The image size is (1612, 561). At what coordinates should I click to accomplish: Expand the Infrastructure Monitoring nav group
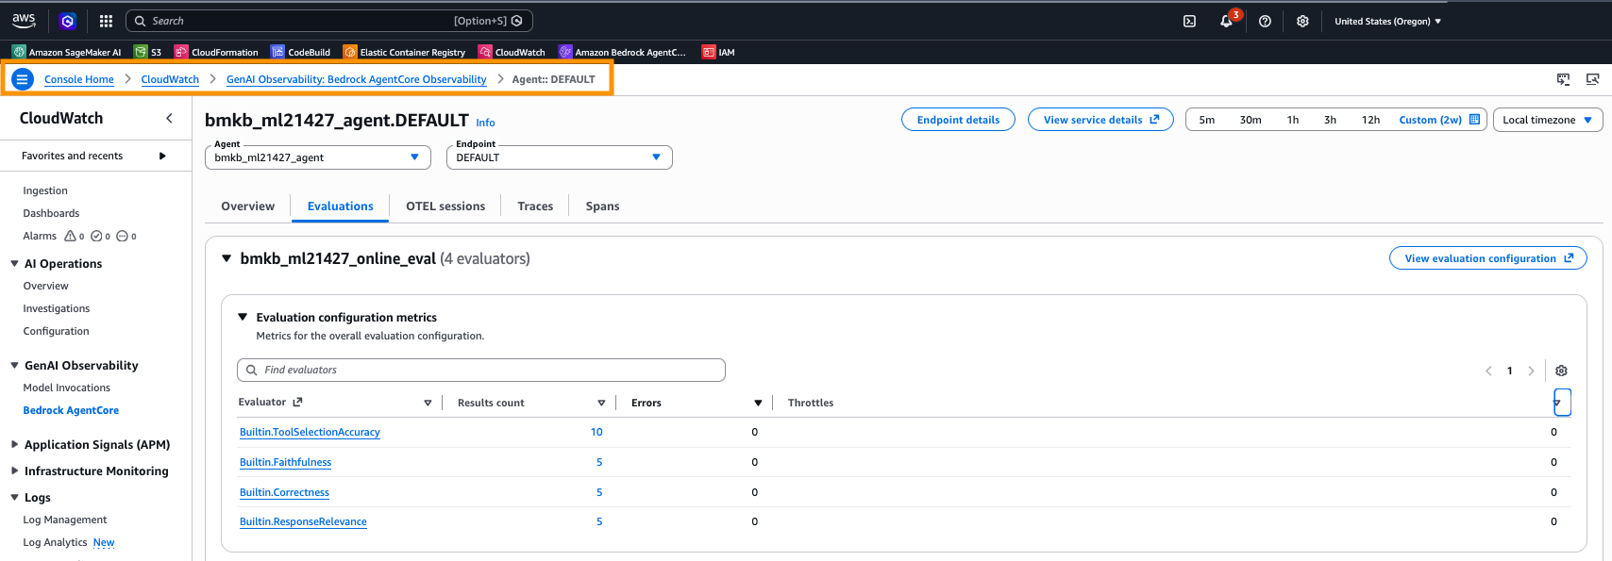(x=14, y=471)
